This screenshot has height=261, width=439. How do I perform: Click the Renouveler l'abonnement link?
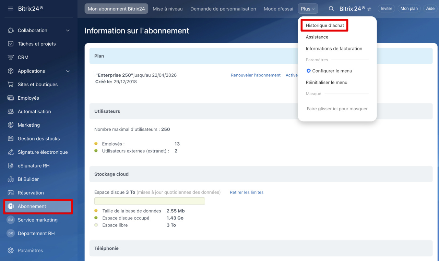[256, 75]
